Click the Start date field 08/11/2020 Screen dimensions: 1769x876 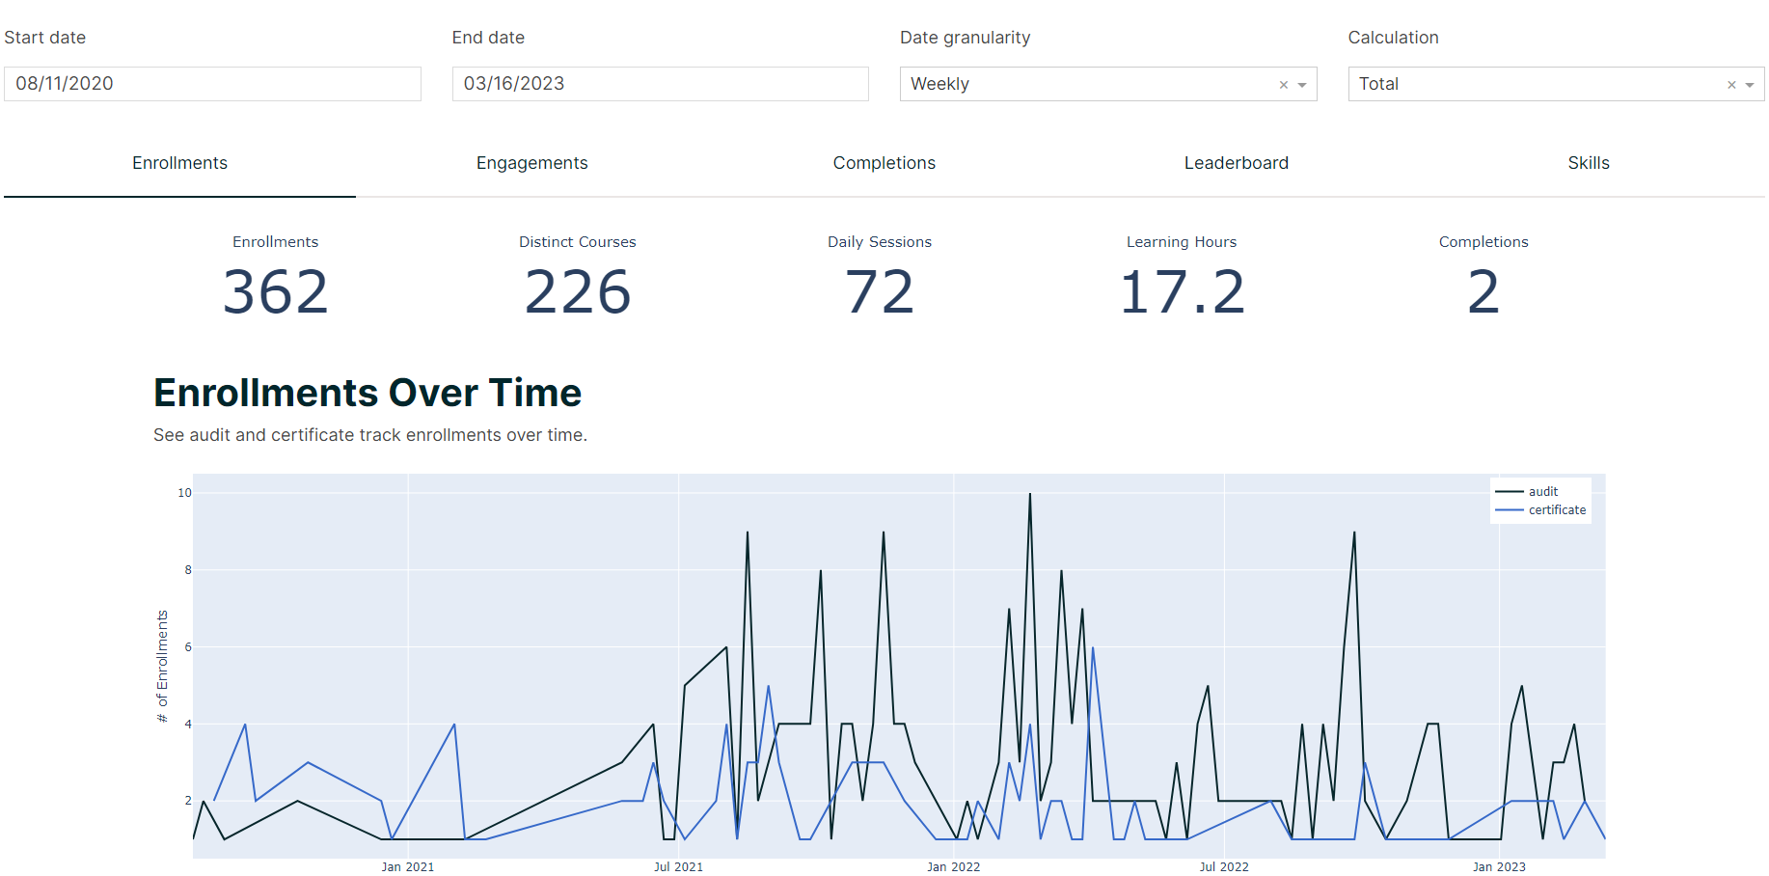212,84
